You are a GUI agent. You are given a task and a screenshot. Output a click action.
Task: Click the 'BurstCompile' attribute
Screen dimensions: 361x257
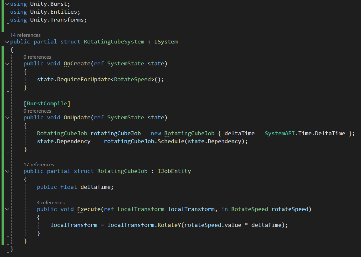[47, 103]
